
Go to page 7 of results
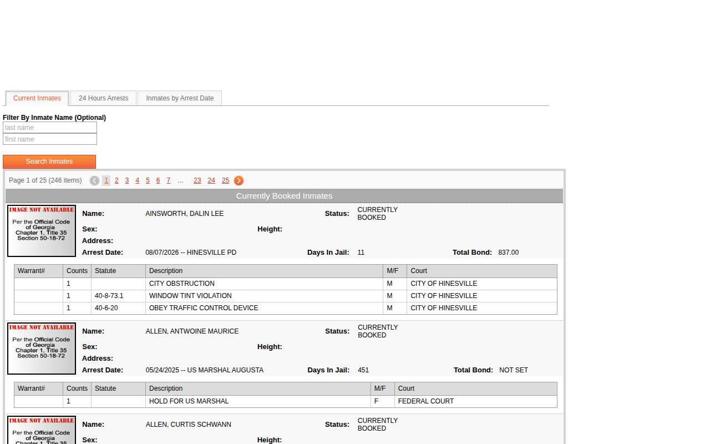169,180
